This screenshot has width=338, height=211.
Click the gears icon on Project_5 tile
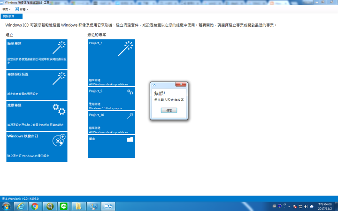pos(130,92)
